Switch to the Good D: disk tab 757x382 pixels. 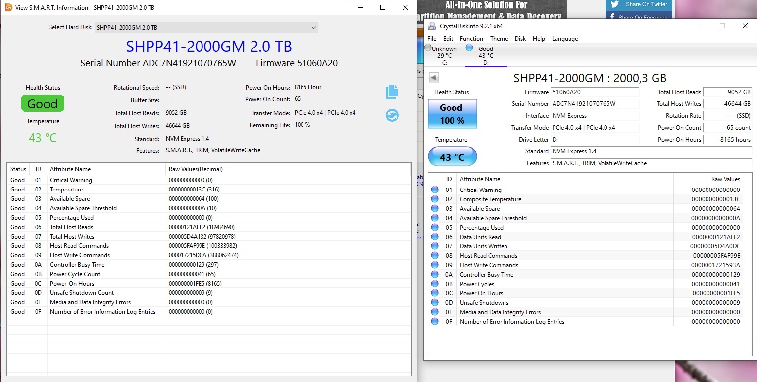[486, 55]
